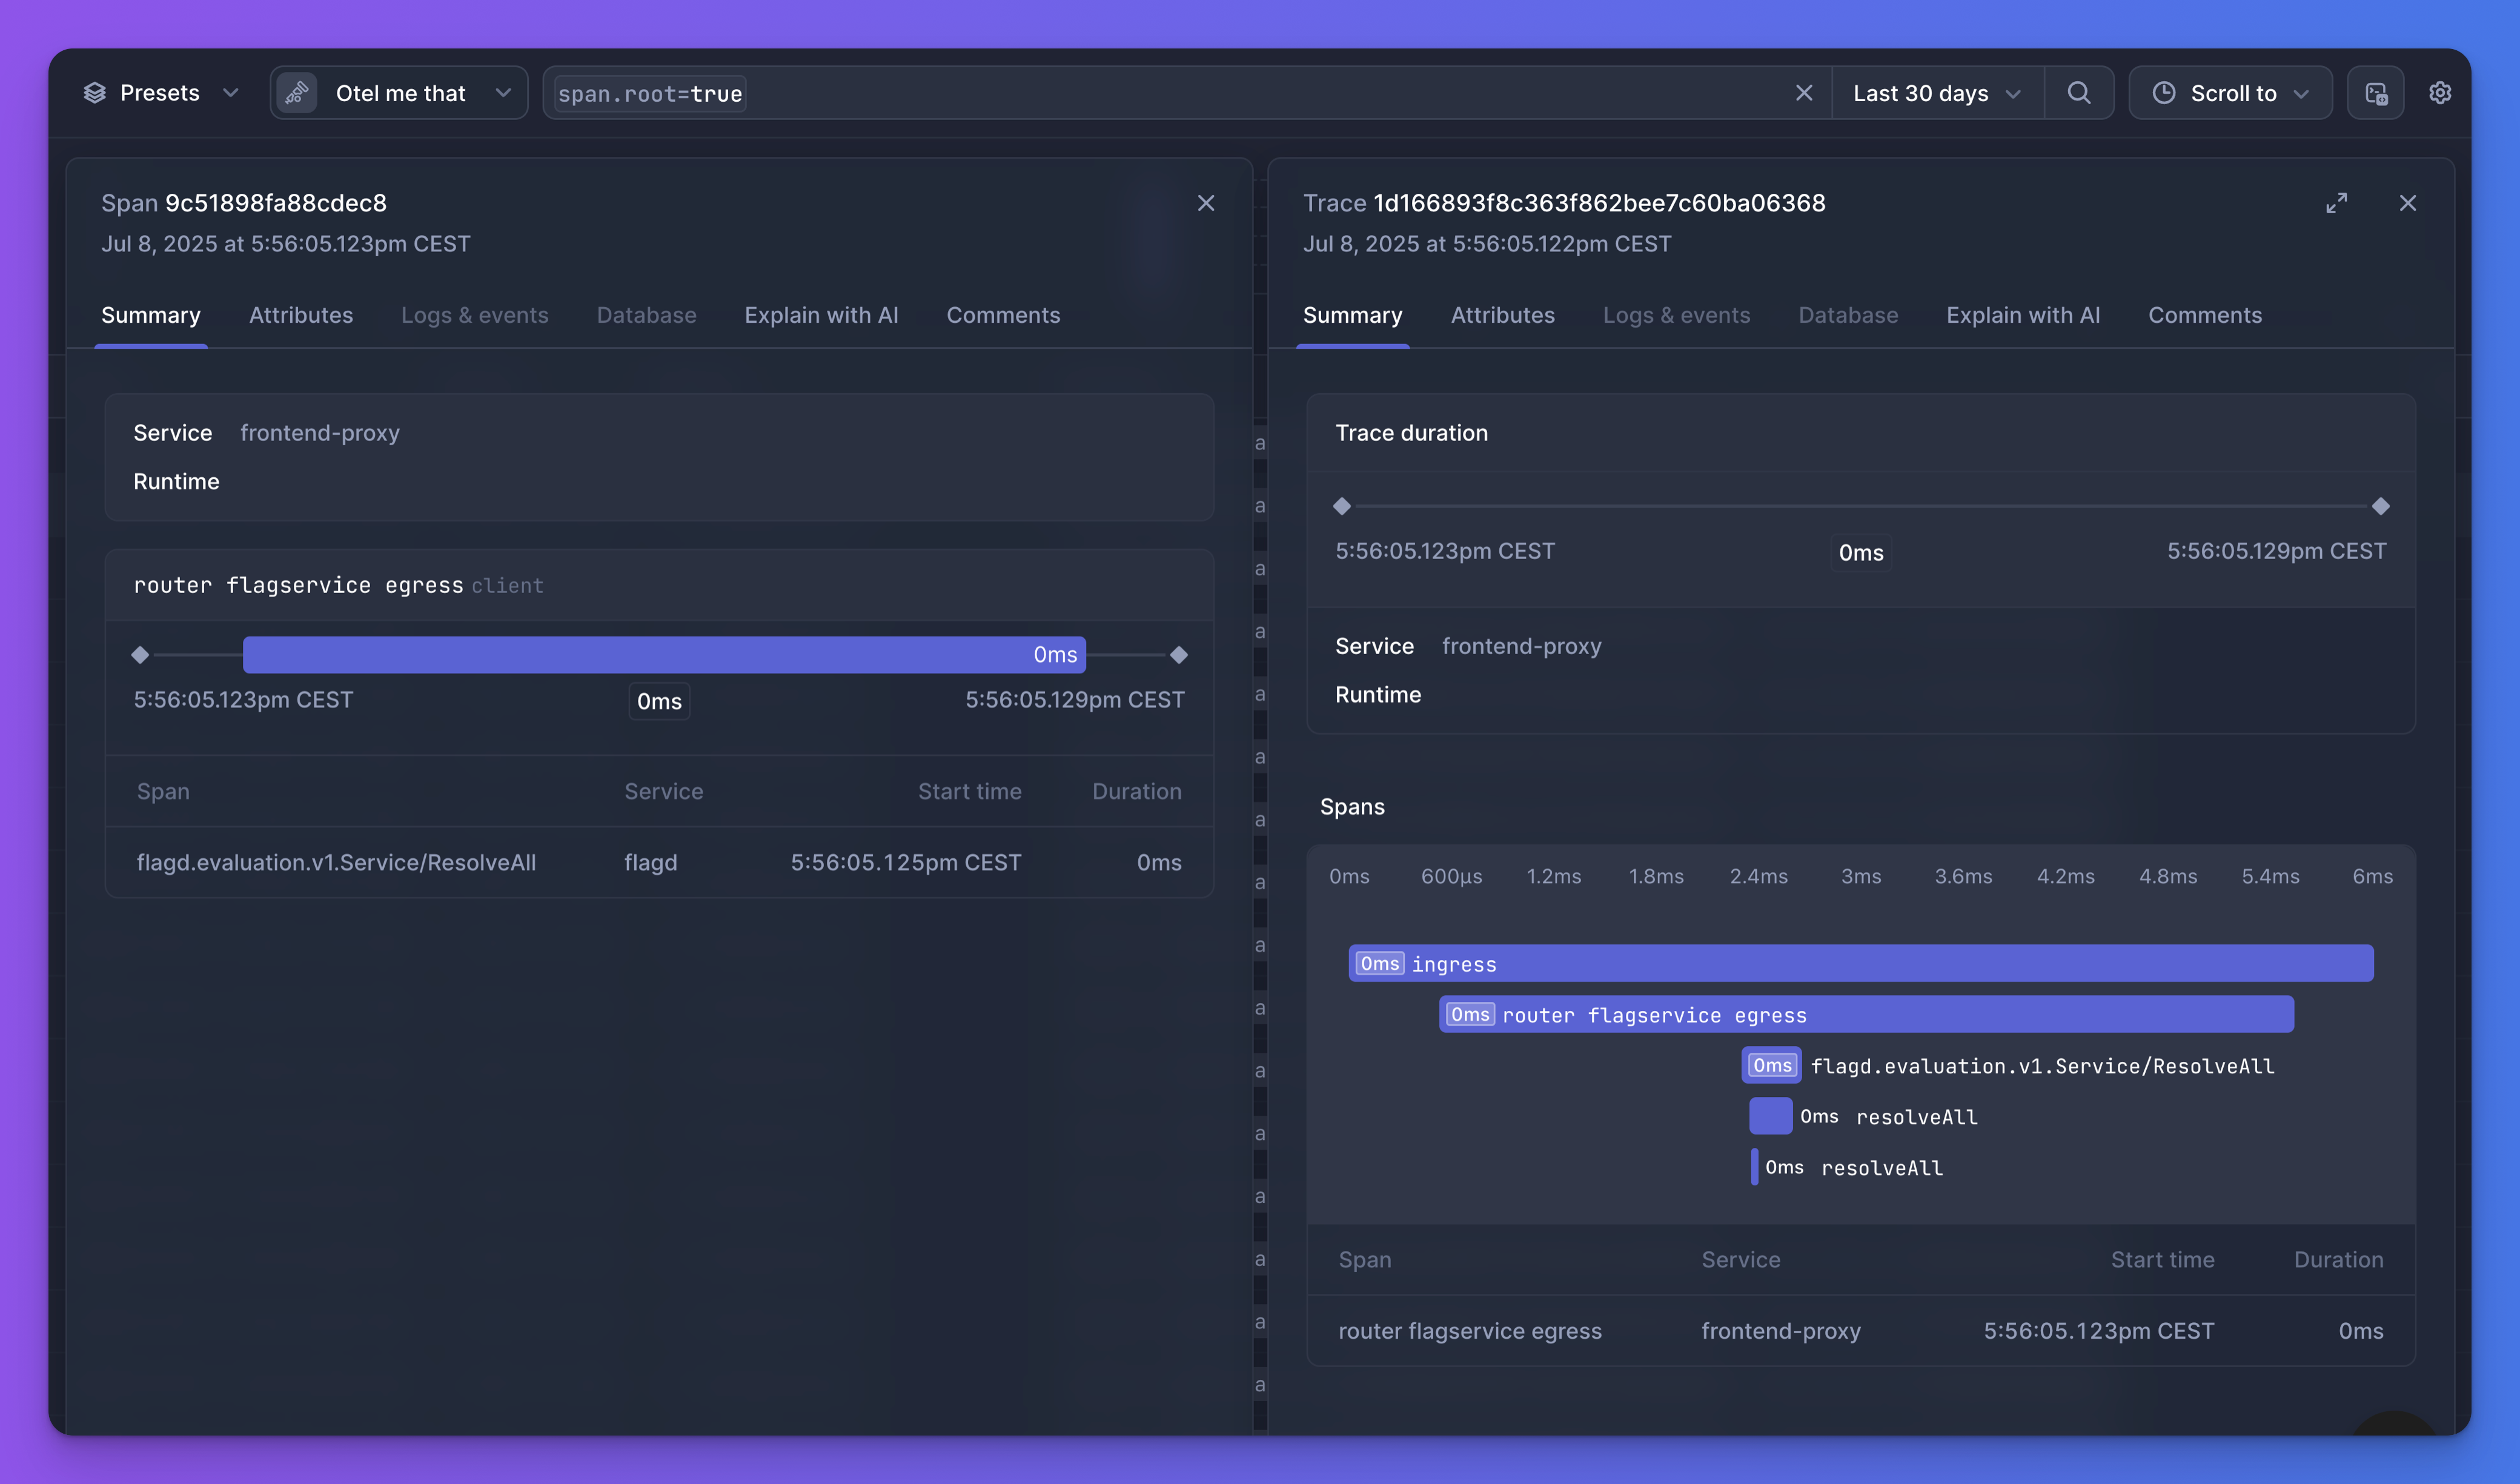Select the first resolveAll span block
Screen dimensions: 2520x1484
coord(1771,1116)
